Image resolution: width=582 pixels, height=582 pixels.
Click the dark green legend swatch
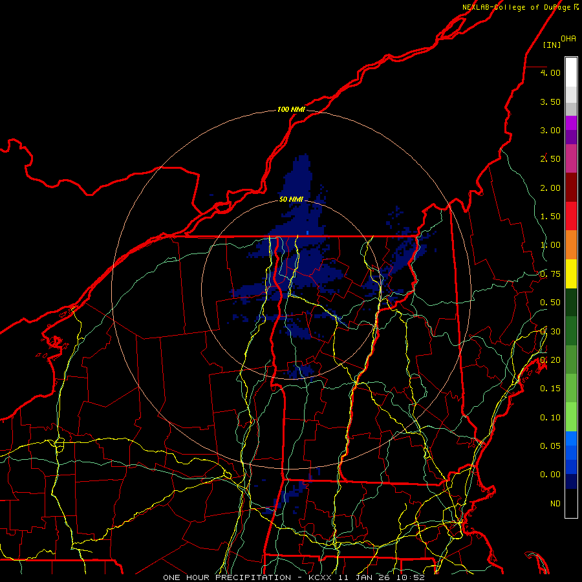click(571, 303)
